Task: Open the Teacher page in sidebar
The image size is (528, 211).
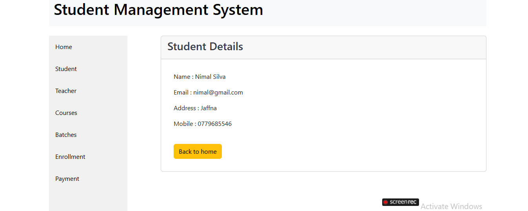Action: pyautogui.click(x=66, y=91)
